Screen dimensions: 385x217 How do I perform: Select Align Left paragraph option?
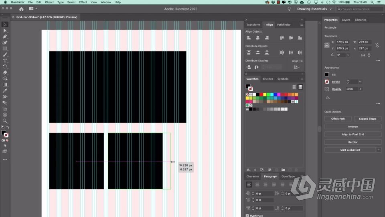249,184
